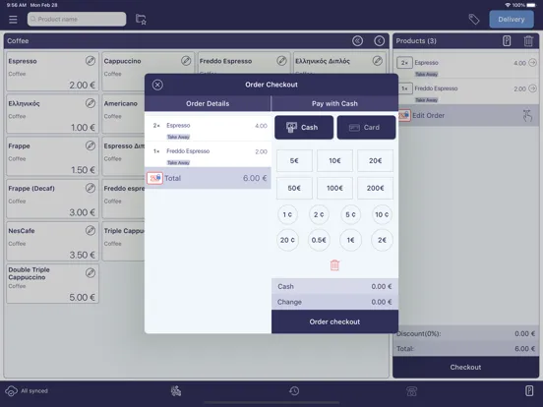543x407 pixels.
Task: Open the delivery scooter icon in bottom bar
Action: coord(176,391)
